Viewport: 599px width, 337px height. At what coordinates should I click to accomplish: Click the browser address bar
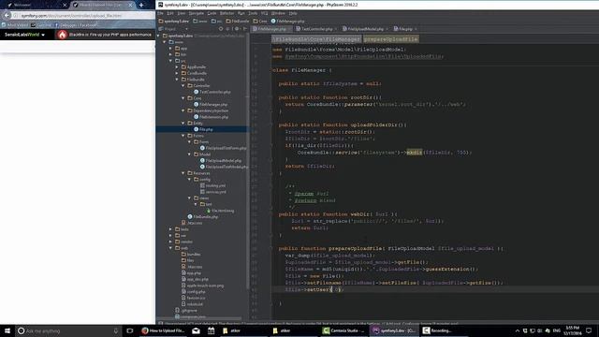83,15
